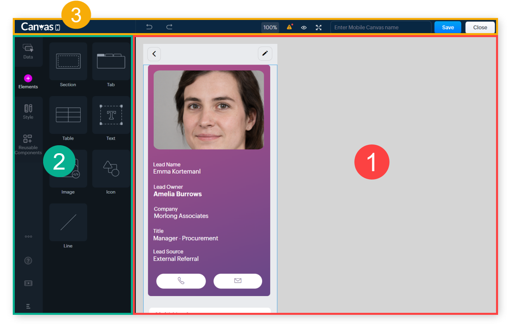Toggle preview with the eye icon
Viewport: 512px width, 324px height.
304,28
